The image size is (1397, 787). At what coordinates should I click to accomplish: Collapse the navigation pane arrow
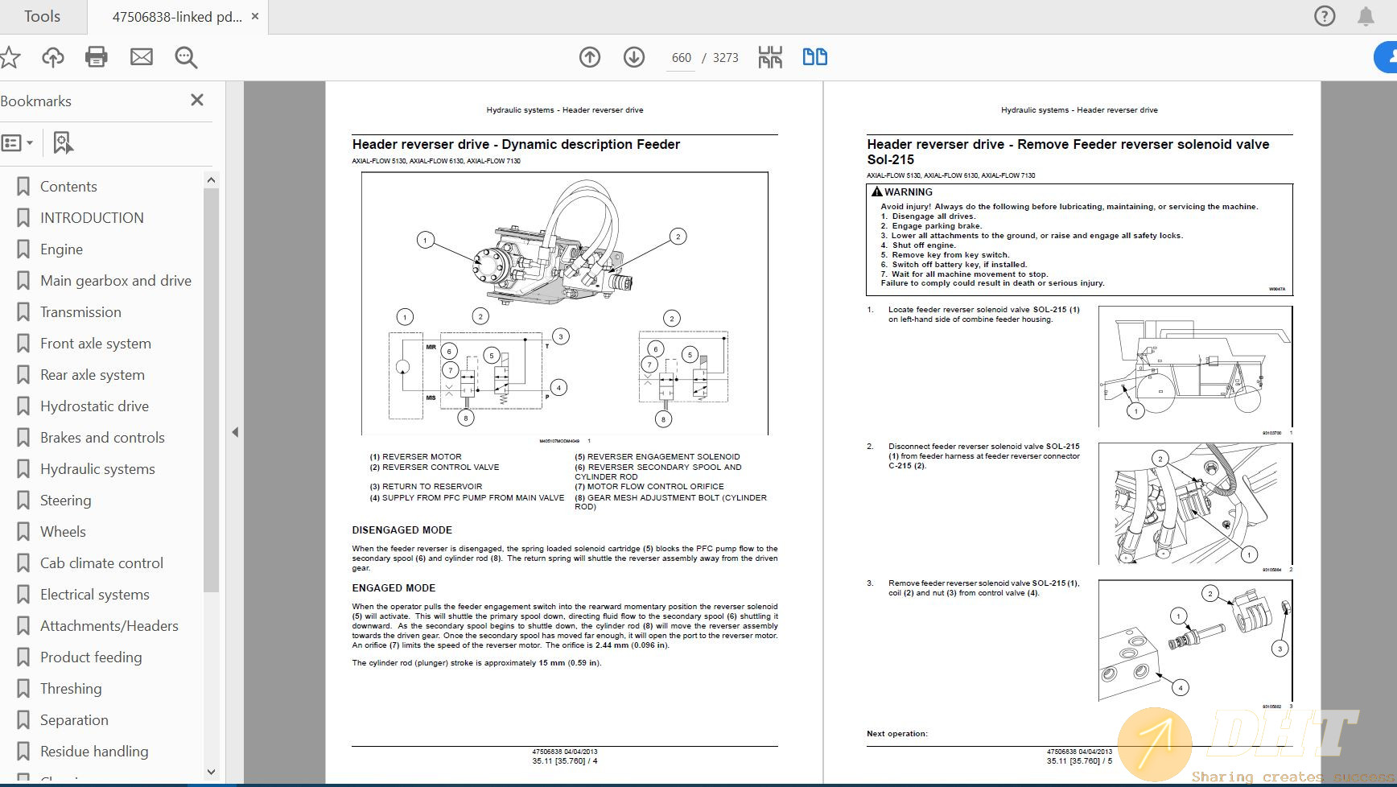[x=235, y=432]
